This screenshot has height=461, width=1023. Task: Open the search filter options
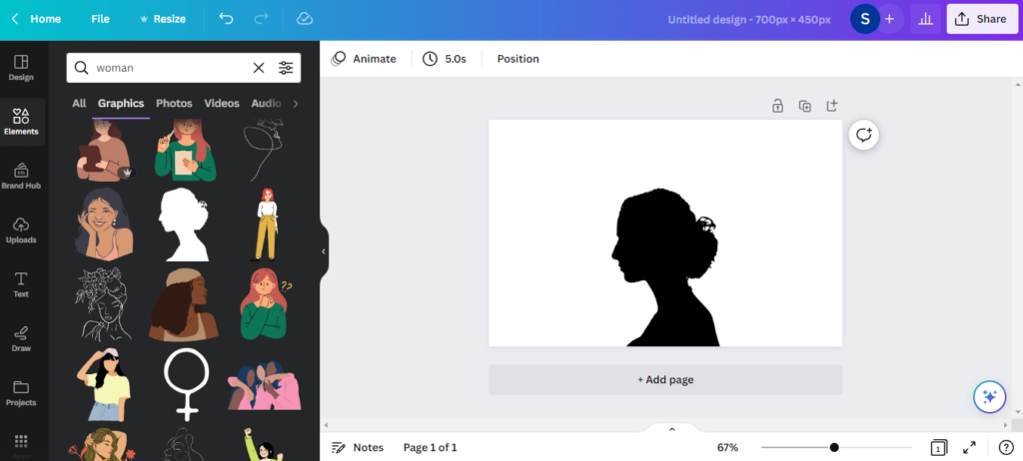coord(286,68)
